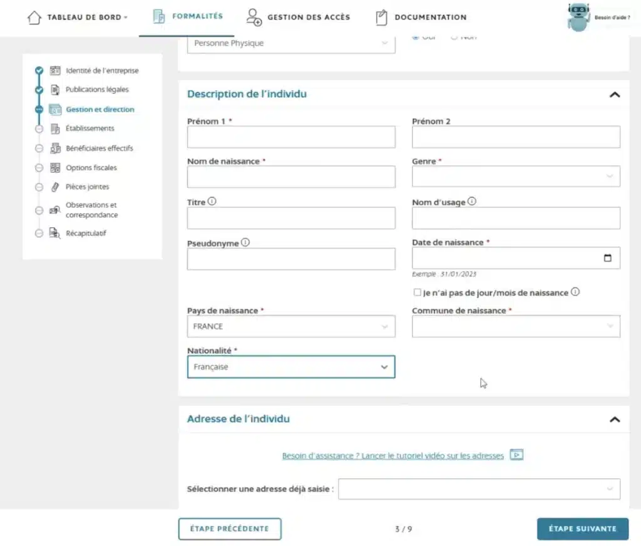Click the info icon beside Nom d'usage

coord(472,202)
